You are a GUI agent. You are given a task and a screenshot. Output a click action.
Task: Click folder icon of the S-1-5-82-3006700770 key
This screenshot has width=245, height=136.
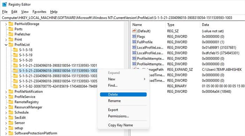click(x=15, y=86)
